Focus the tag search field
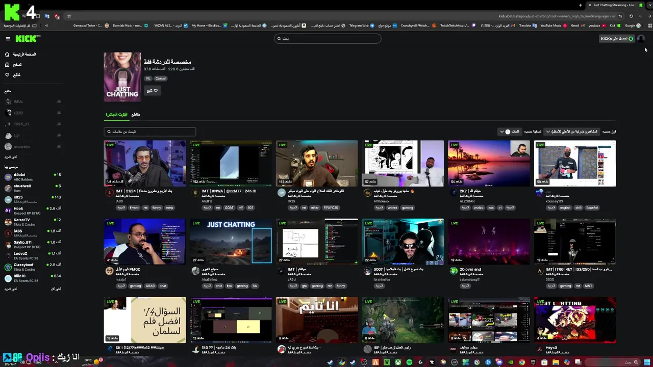The height and width of the screenshot is (367, 653). click(x=150, y=132)
